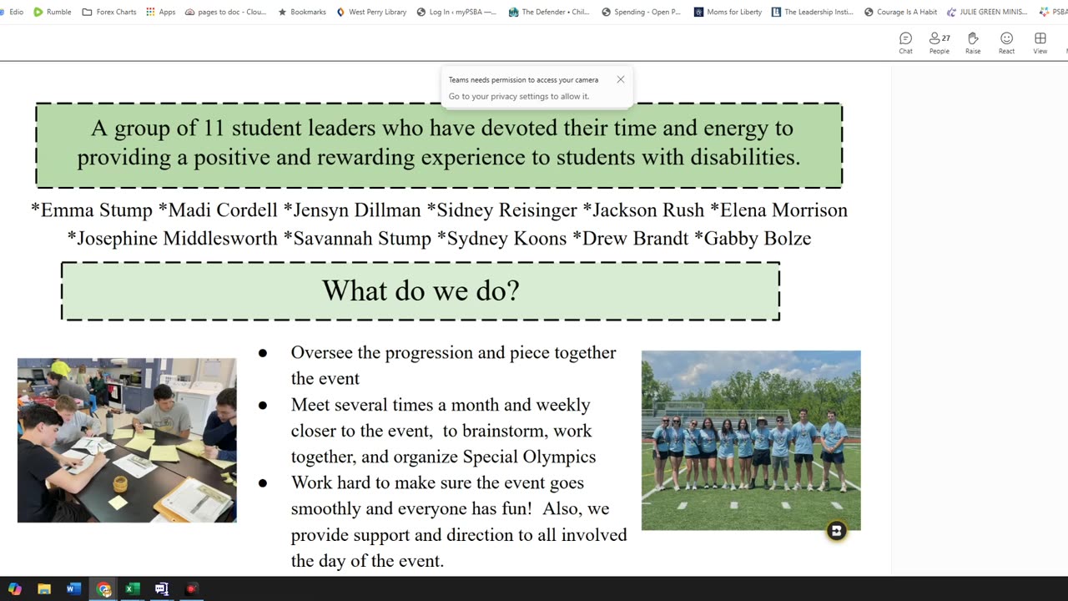Open The Leadership Insti... bookmark
Viewport: 1068px width, 601px height.
(813, 12)
